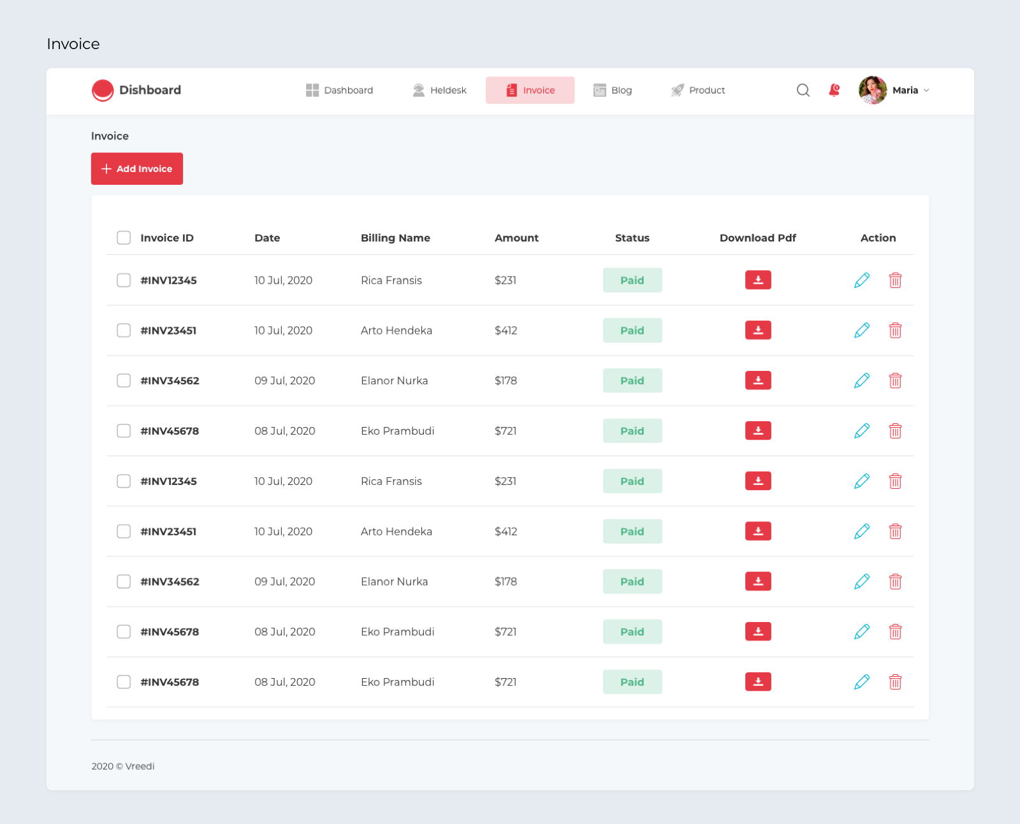Delete the first #INV12345 invoice via trash icon
The height and width of the screenshot is (824, 1020).
point(895,280)
